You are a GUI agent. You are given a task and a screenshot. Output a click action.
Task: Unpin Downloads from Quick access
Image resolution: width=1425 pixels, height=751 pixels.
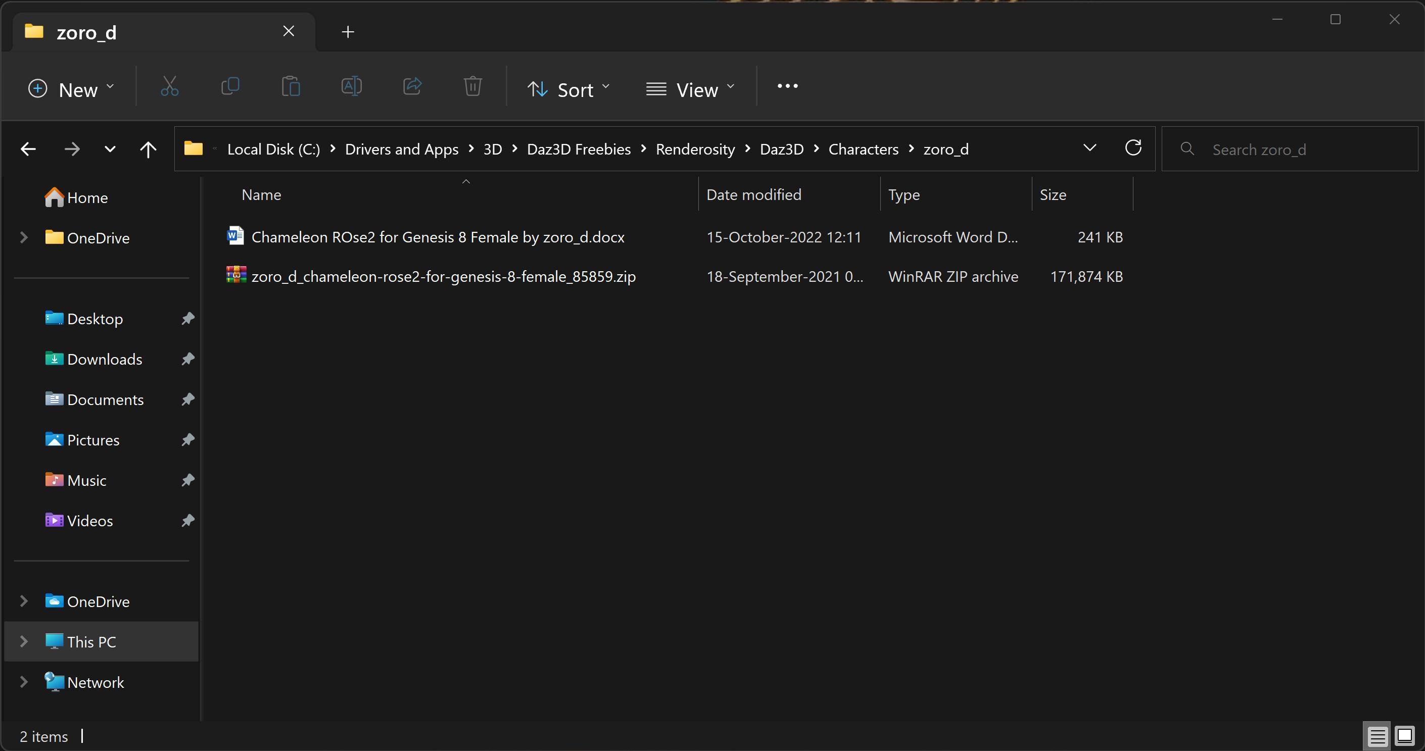tap(188, 359)
